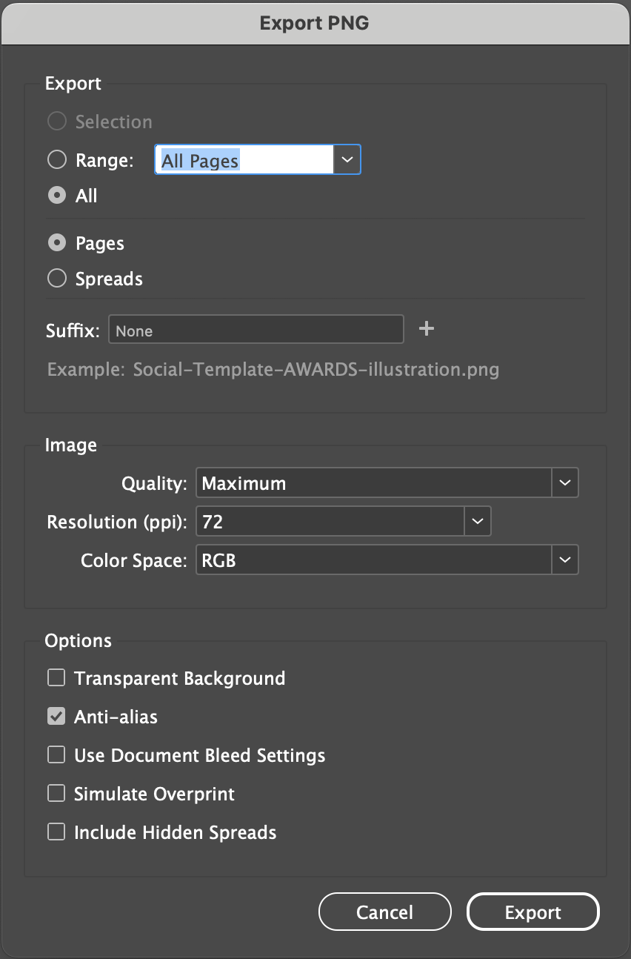Screen dimensions: 631x959
Task: Click the plus icon beside Suffix field
Action: click(x=426, y=329)
